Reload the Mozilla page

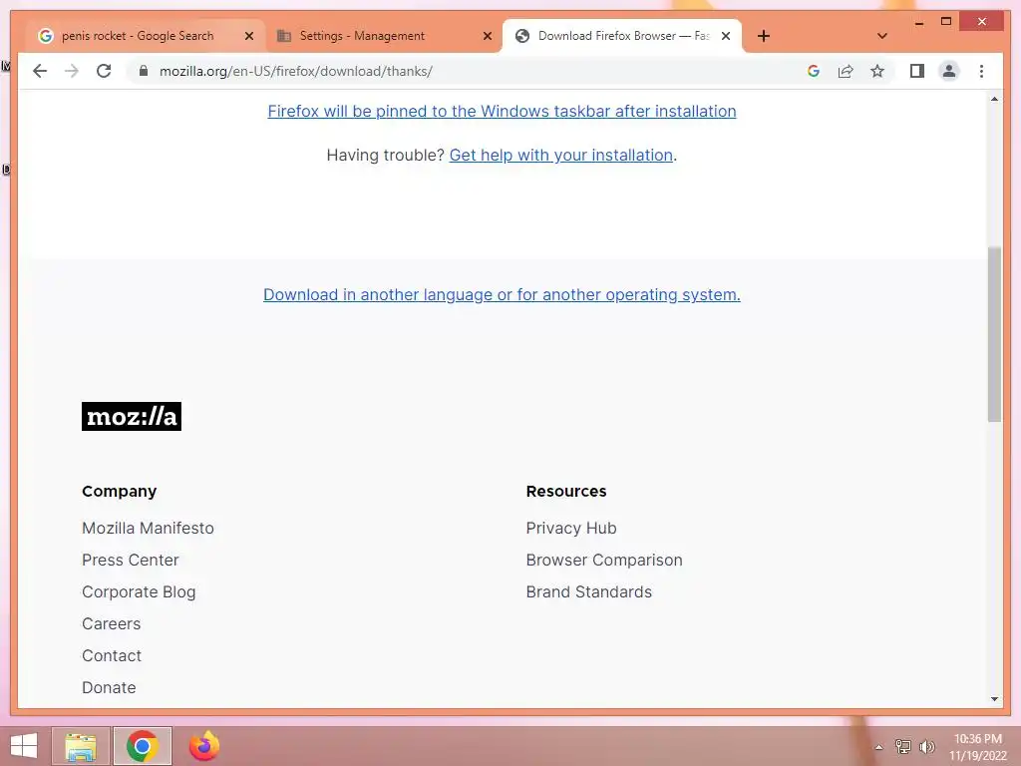[104, 71]
